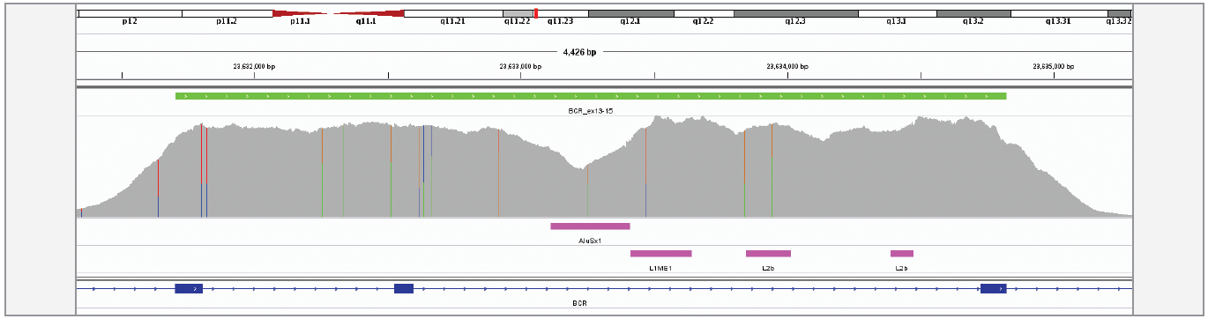This screenshot has height=319, width=1208.
Task: Click the dark q12.3 cytoband
Action: point(795,14)
